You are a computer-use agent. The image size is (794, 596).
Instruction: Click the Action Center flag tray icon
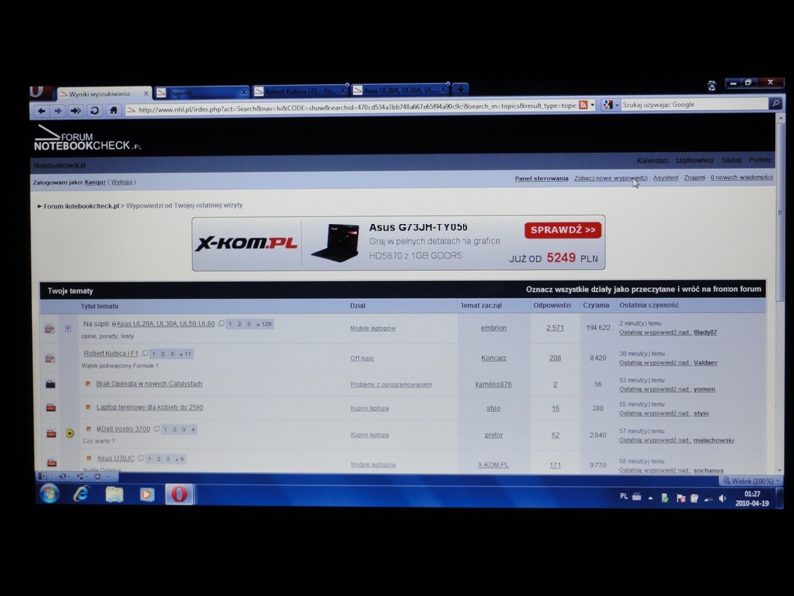click(681, 498)
